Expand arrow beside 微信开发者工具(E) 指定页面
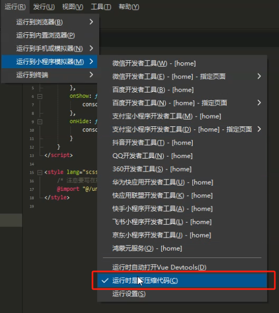The image size is (279, 313). tap(259, 76)
